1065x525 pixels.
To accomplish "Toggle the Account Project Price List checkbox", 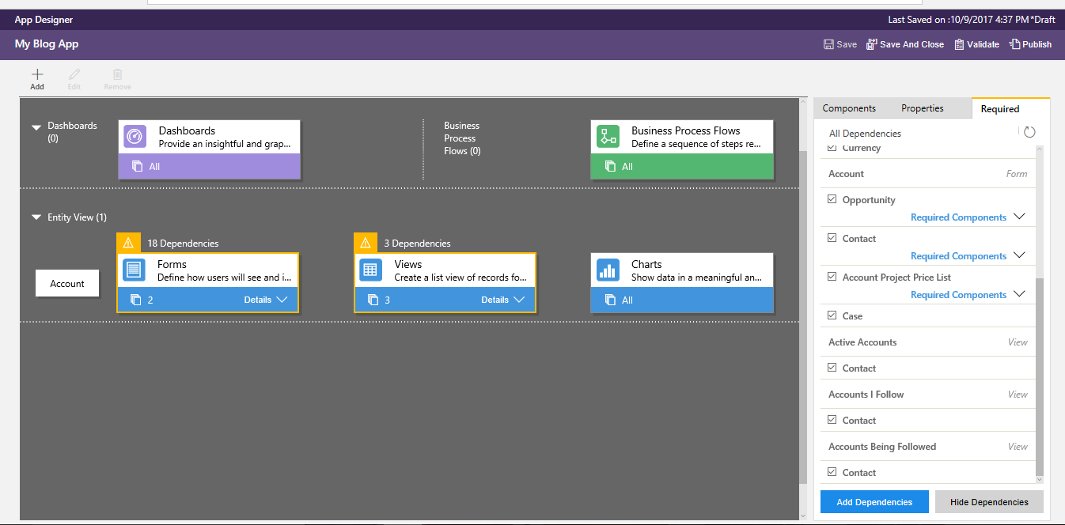I will click(832, 277).
